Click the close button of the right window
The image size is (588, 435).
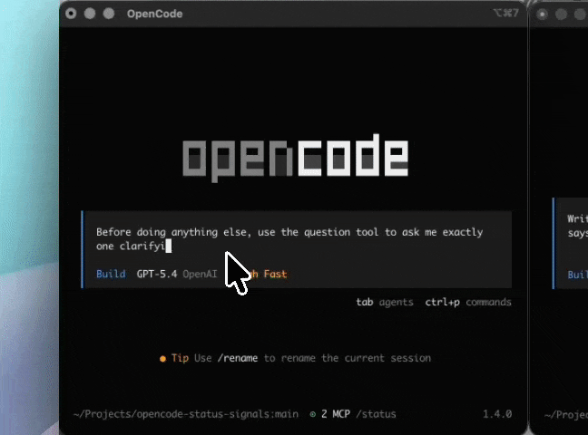point(542,14)
